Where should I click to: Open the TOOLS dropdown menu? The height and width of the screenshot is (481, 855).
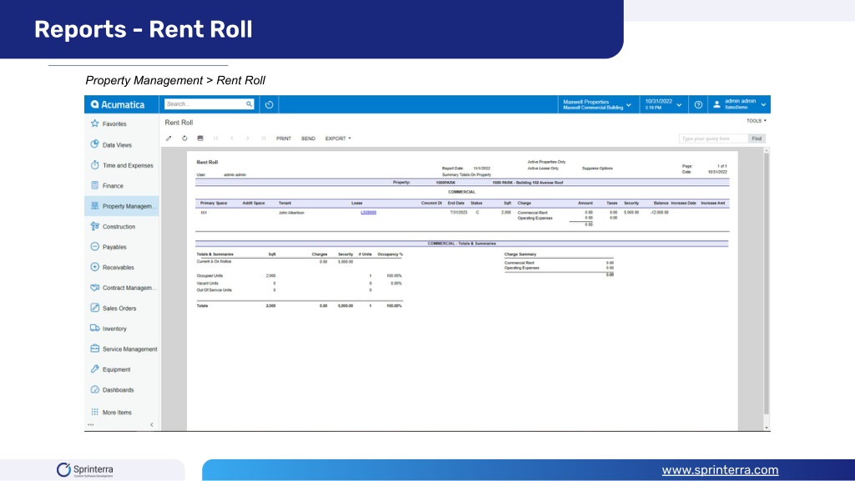tap(756, 121)
